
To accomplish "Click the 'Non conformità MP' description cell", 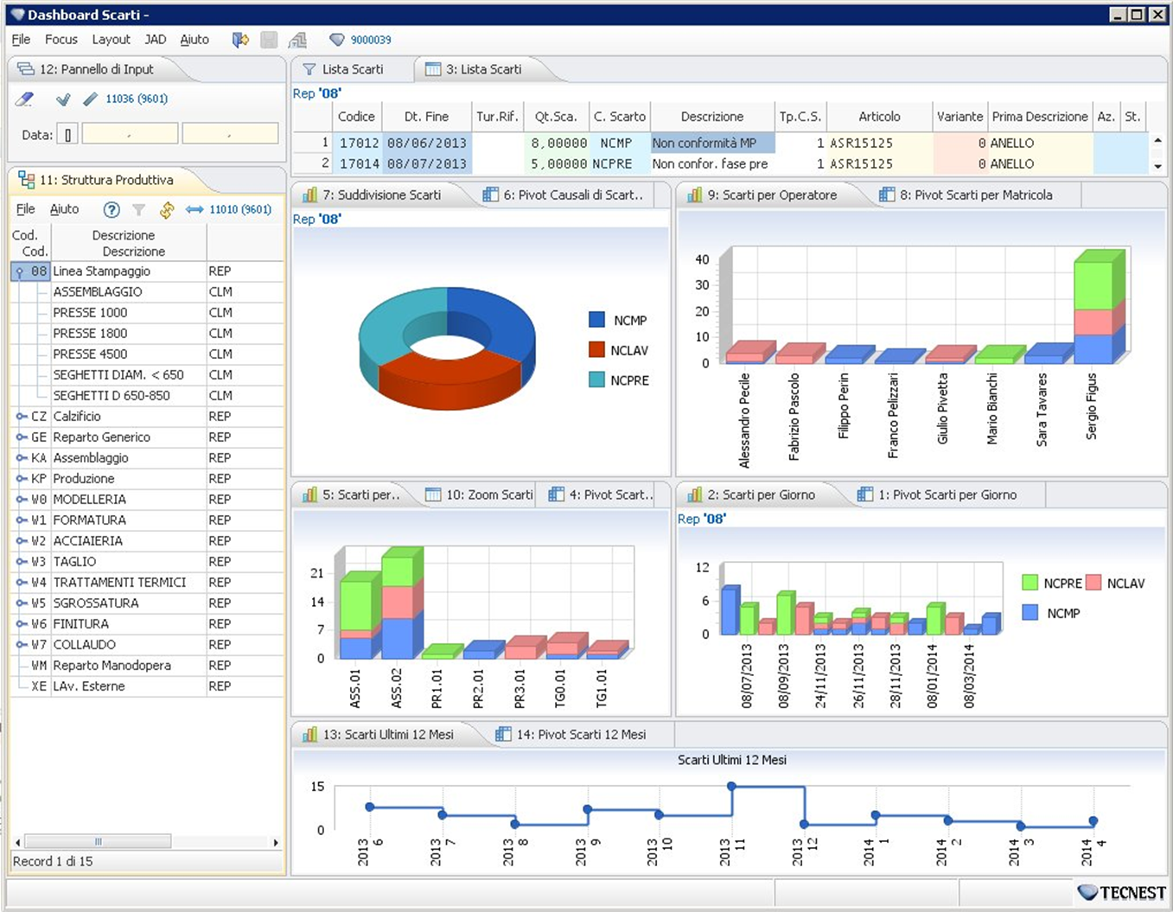I will pyautogui.click(x=713, y=143).
